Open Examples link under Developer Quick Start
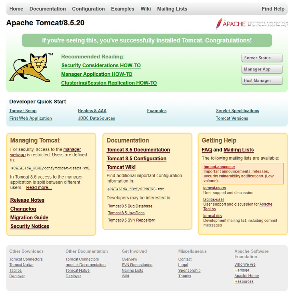Image resolution: width=288 pixels, height=293 pixels. pyautogui.click(x=157, y=110)
